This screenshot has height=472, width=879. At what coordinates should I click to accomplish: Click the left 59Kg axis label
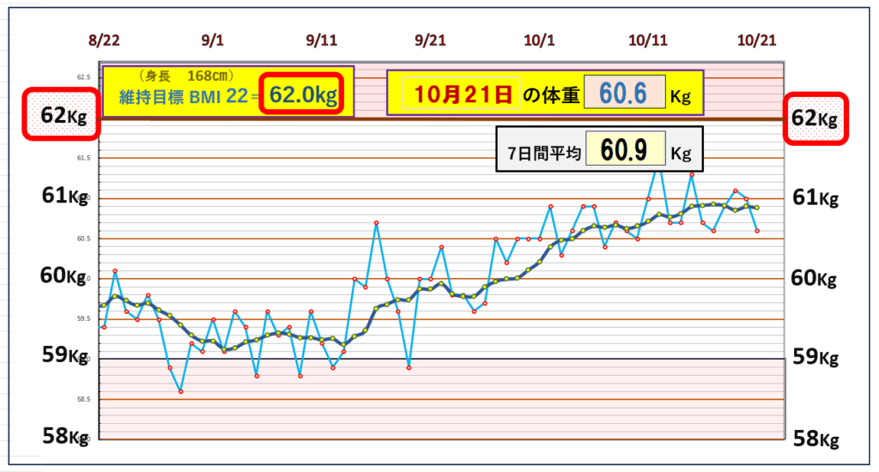(64, 355)
